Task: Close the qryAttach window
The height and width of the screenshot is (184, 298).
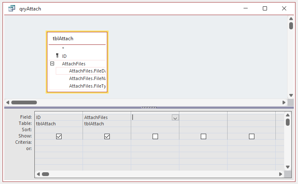Action: click(x=284, y=8)
